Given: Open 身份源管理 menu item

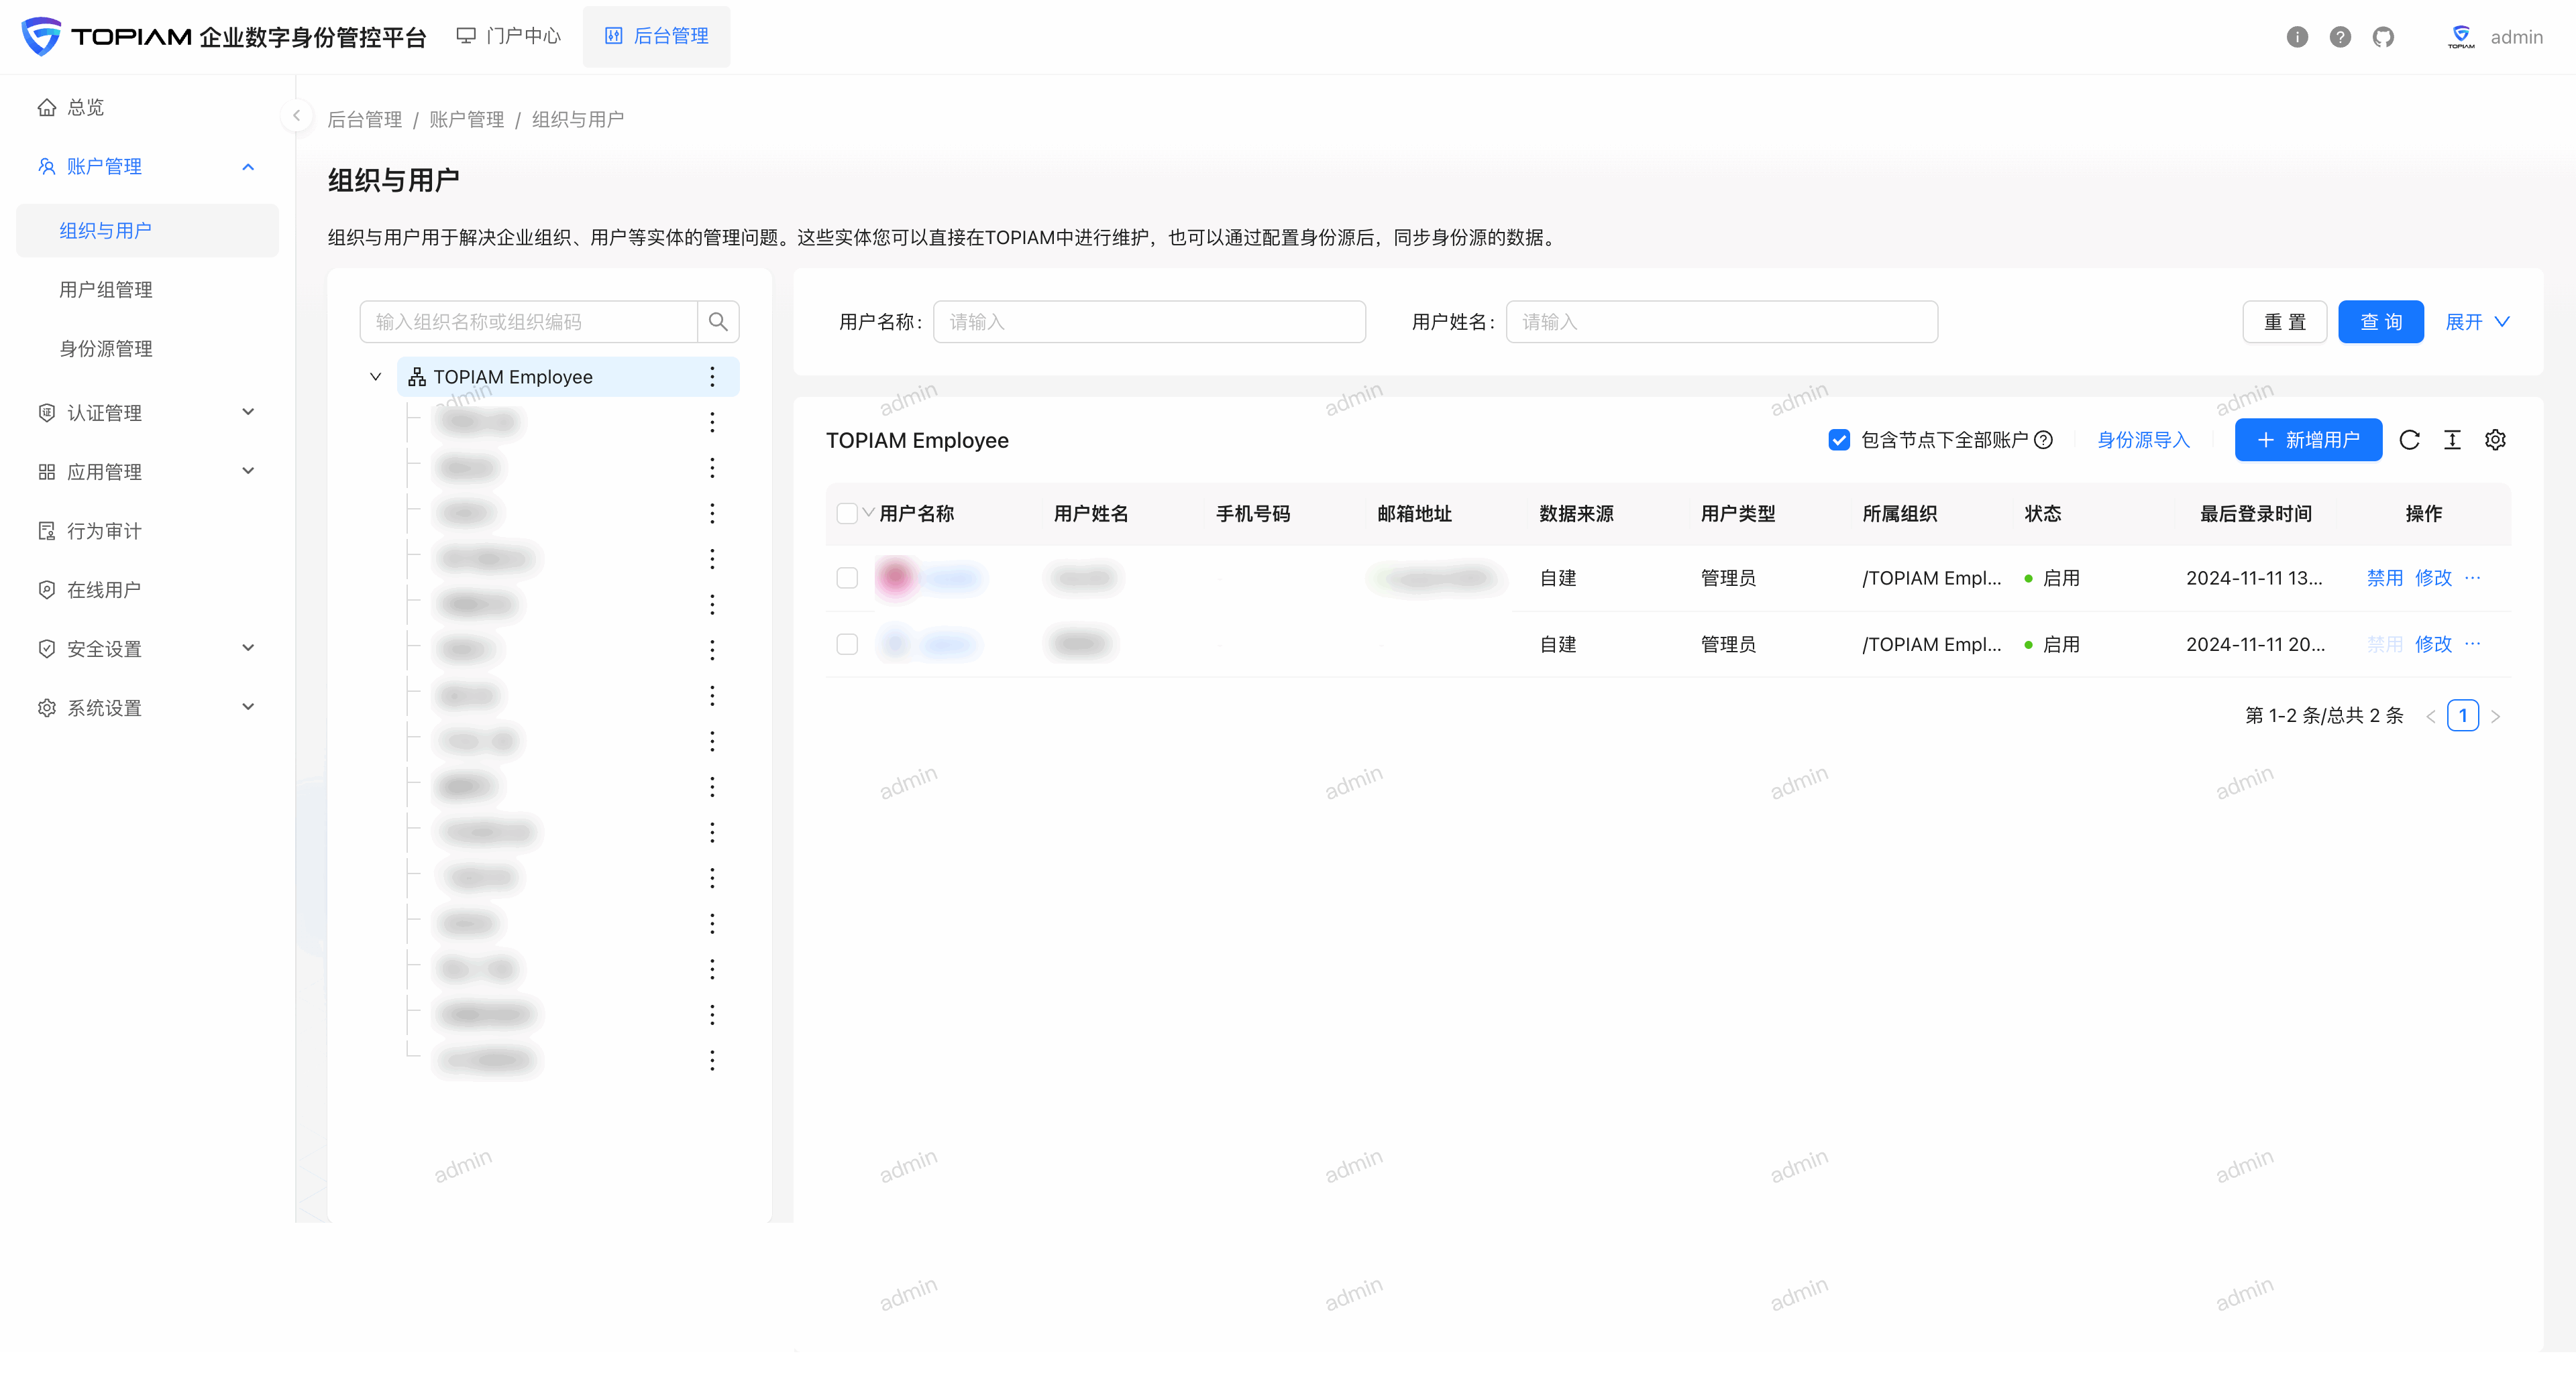Looking at the screenshot, I should click(x=147, y=349).
